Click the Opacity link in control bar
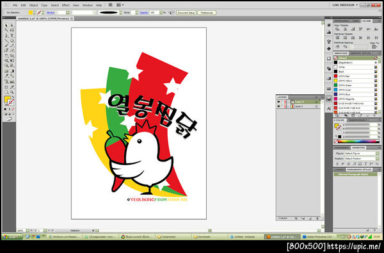The width and height of the screenshot is (384, 253). 144,13
